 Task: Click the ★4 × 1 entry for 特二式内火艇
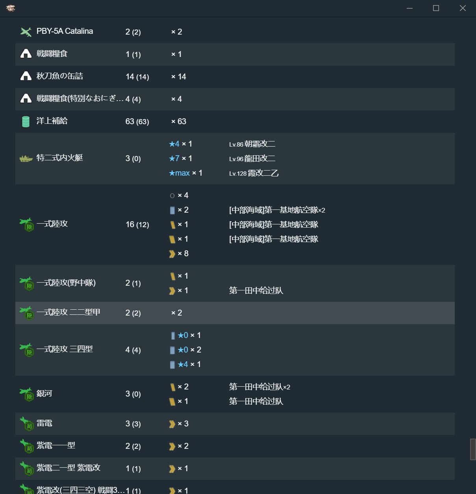180,144
